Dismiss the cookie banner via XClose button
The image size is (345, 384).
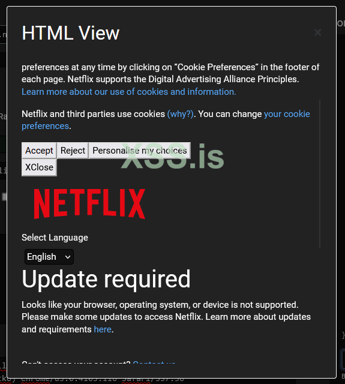[x=39, y=167]
